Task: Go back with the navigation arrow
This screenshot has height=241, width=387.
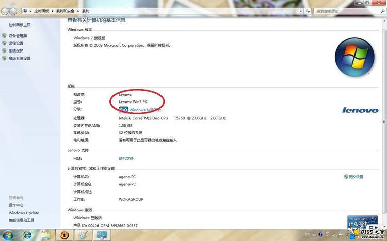Action: click(5, 11)
